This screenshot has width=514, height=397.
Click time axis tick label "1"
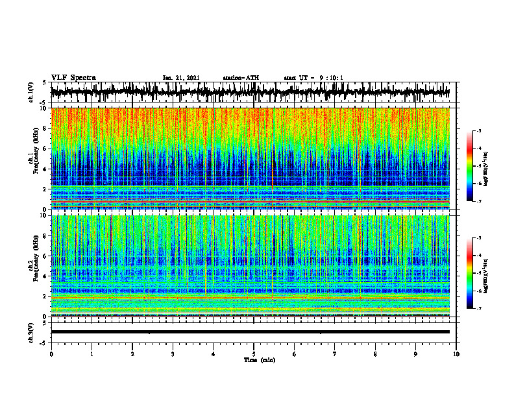click(92, 354)
